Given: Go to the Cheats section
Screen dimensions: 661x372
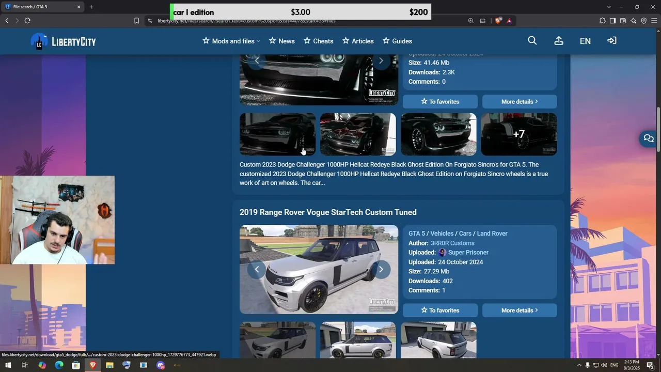Looking at the screenshot, I should tap(319, 41).
